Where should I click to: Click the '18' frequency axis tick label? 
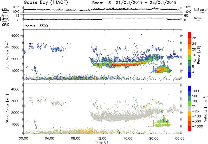(x=17, y=16)
